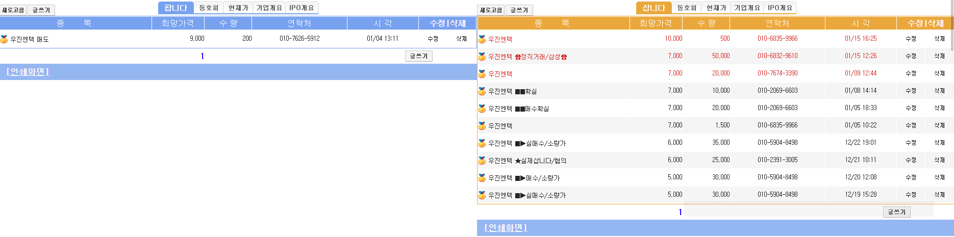This screenshot has height=237, width=954.
Task: Click 새로고침 button in 삽니다 panel
Action: [x=491, y=10]
